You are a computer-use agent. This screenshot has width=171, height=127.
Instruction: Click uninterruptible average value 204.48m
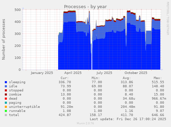(x=128, y=107)
